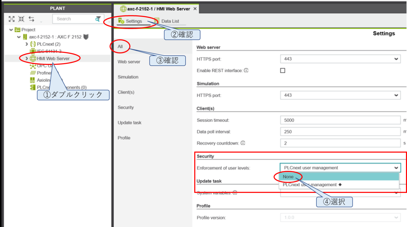Collapse the Project tree node
The width and height of the screenshot is (407, 227).
click(11, 30)
